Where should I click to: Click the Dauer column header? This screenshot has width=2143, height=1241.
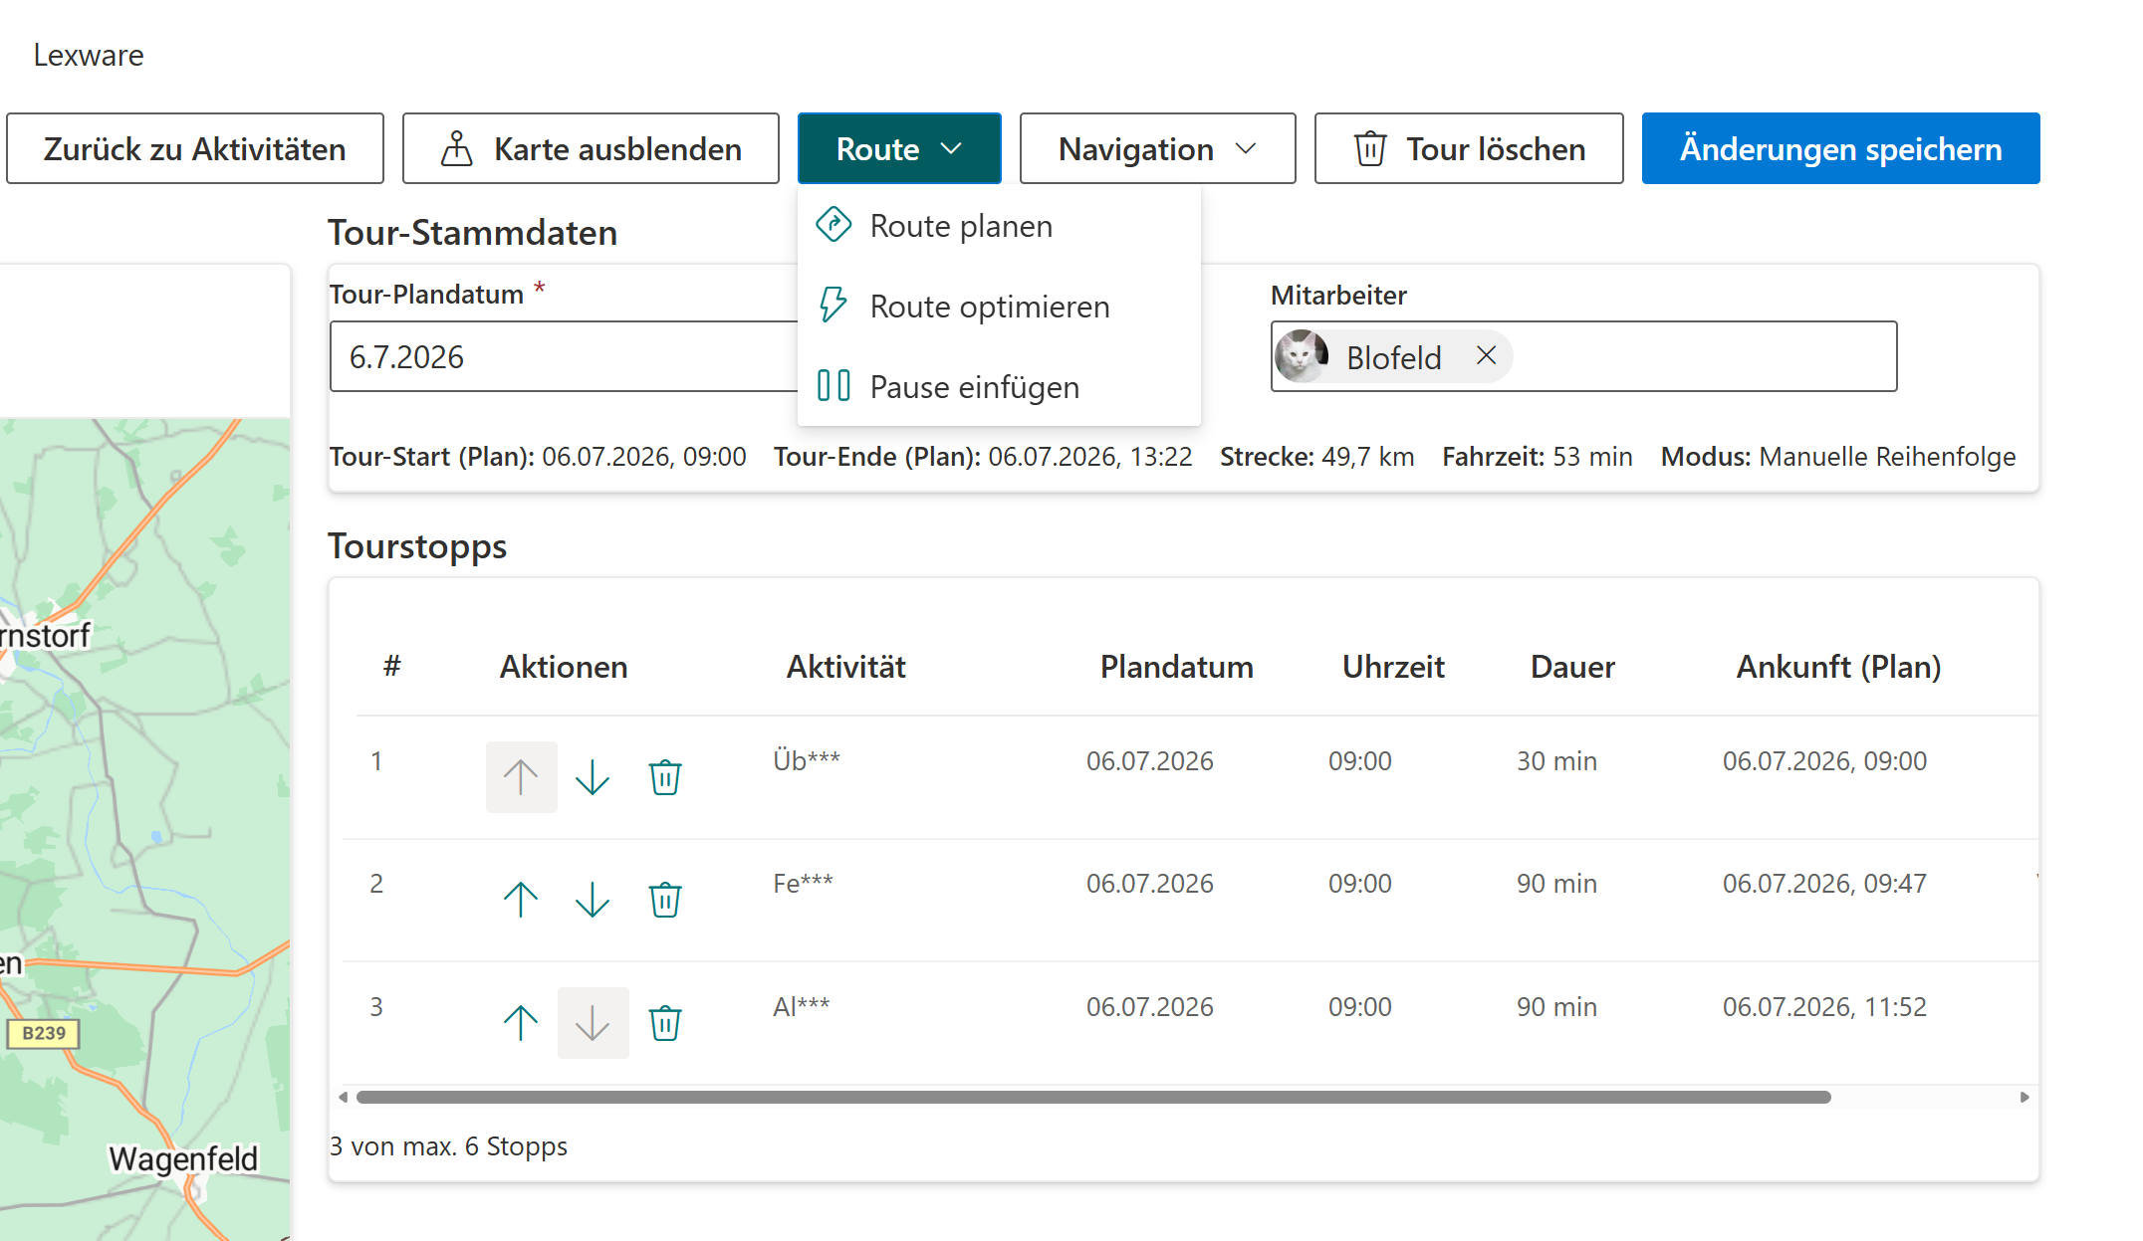[1572, 667]
